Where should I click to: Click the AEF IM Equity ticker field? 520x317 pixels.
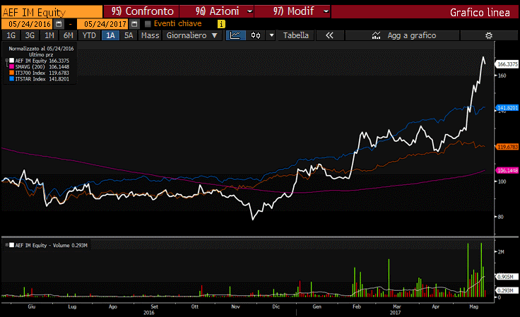tap(49, 12)
